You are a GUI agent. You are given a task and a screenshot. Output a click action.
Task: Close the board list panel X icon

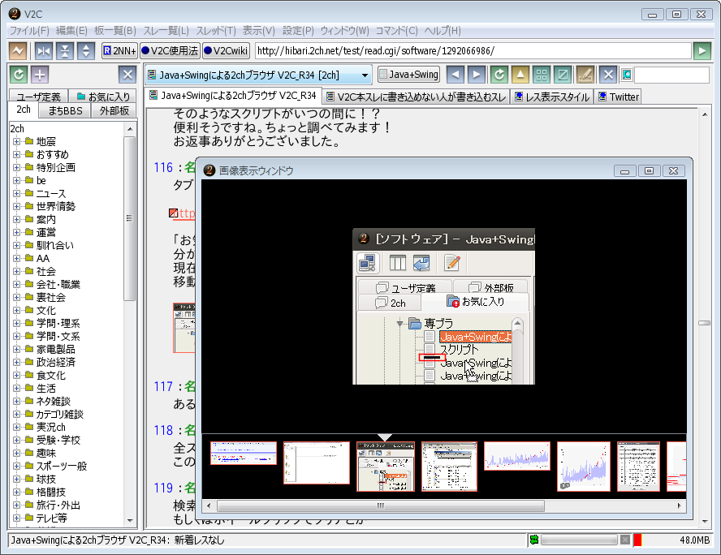tap(127, 75)
